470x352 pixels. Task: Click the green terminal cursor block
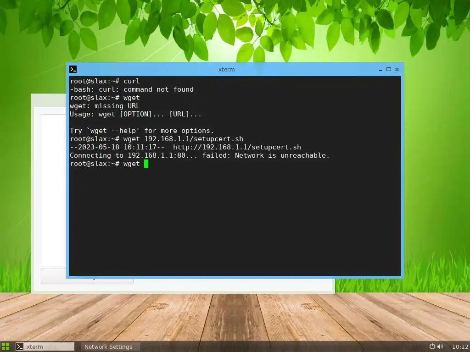pyautogui.click(x=146, y=164)
